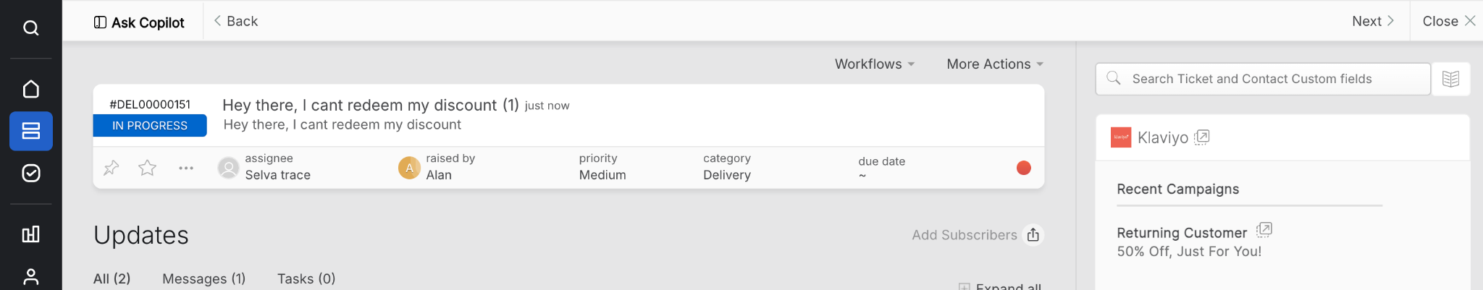The image size is (1483, 290).
Task: Switch to the Tasks (0) tab
Action: (x=306, y=278)
